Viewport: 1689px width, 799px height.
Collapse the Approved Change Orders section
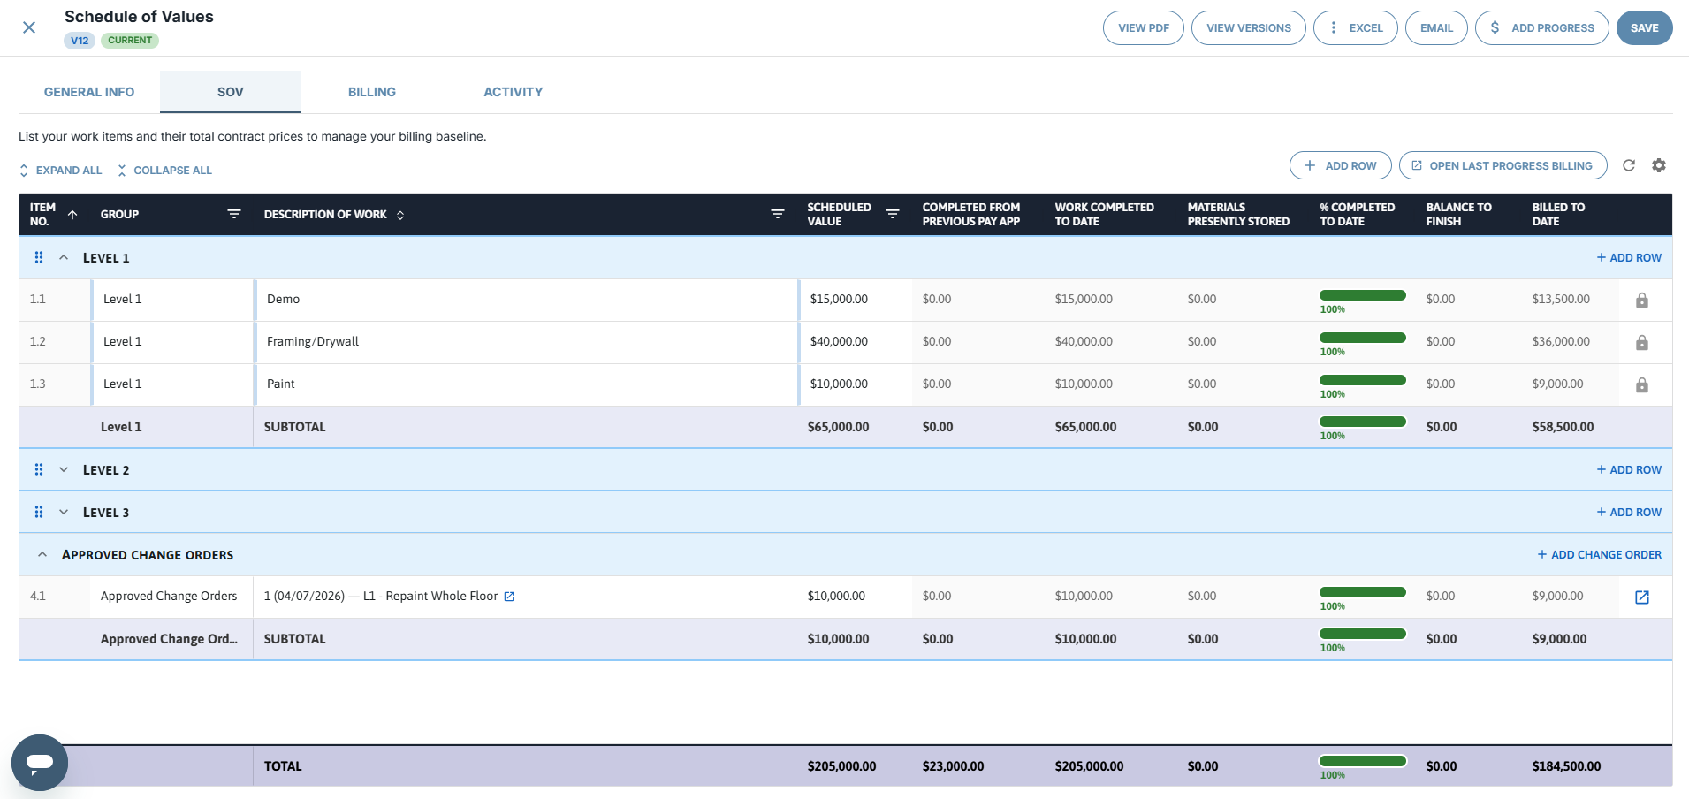click(42, 554)
